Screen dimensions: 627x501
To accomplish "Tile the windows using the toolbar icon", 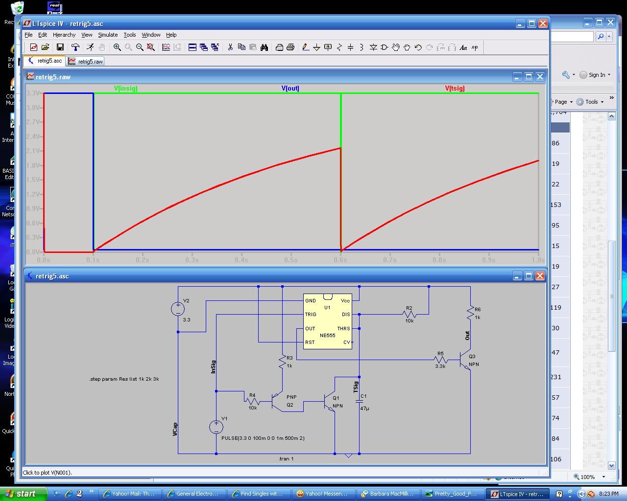I will tap(192, 47).
